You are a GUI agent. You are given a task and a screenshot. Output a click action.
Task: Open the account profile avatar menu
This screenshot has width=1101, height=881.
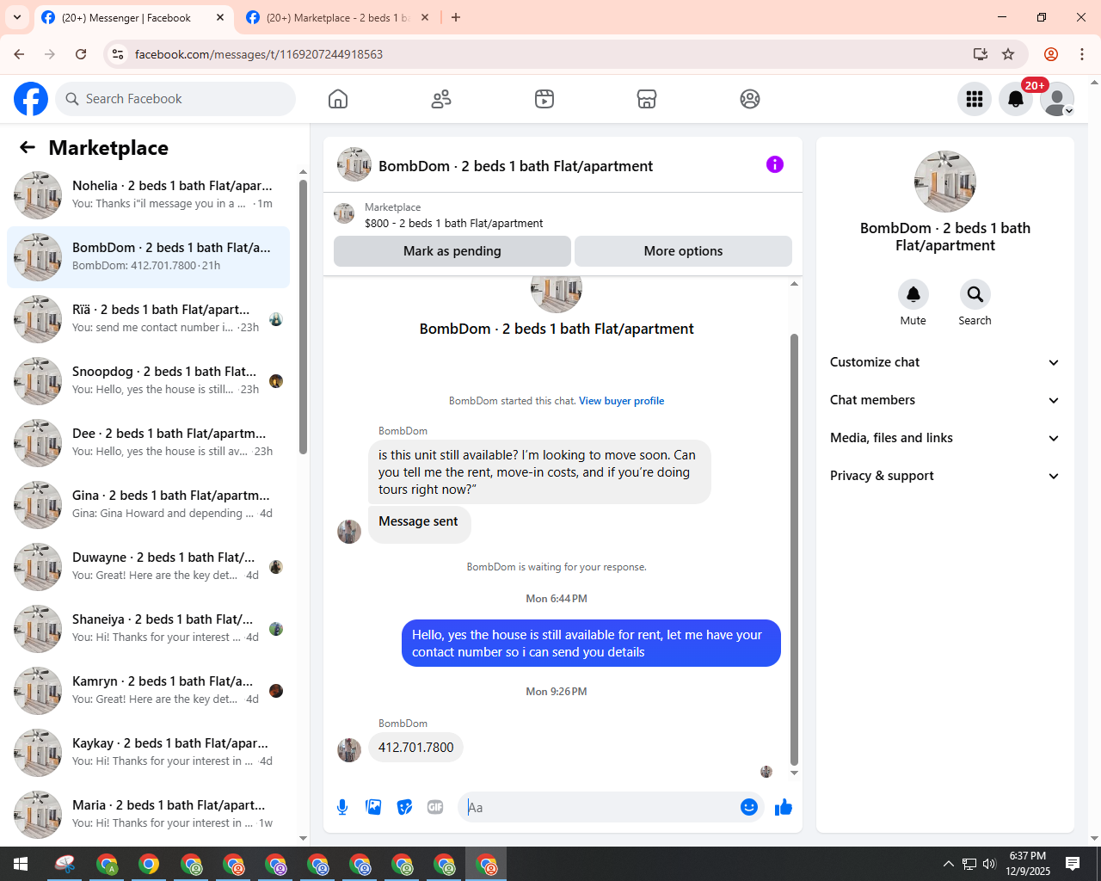pyautogui.click(x=1057, y=99)
